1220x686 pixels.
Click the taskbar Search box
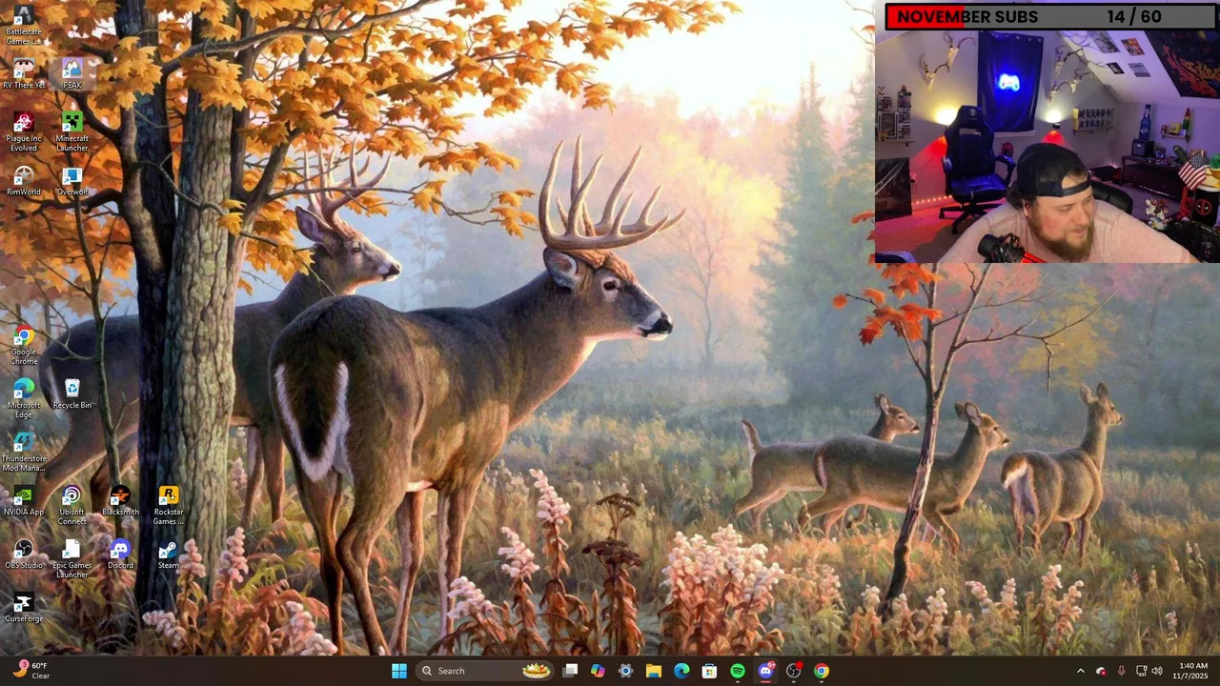[485, 671]
